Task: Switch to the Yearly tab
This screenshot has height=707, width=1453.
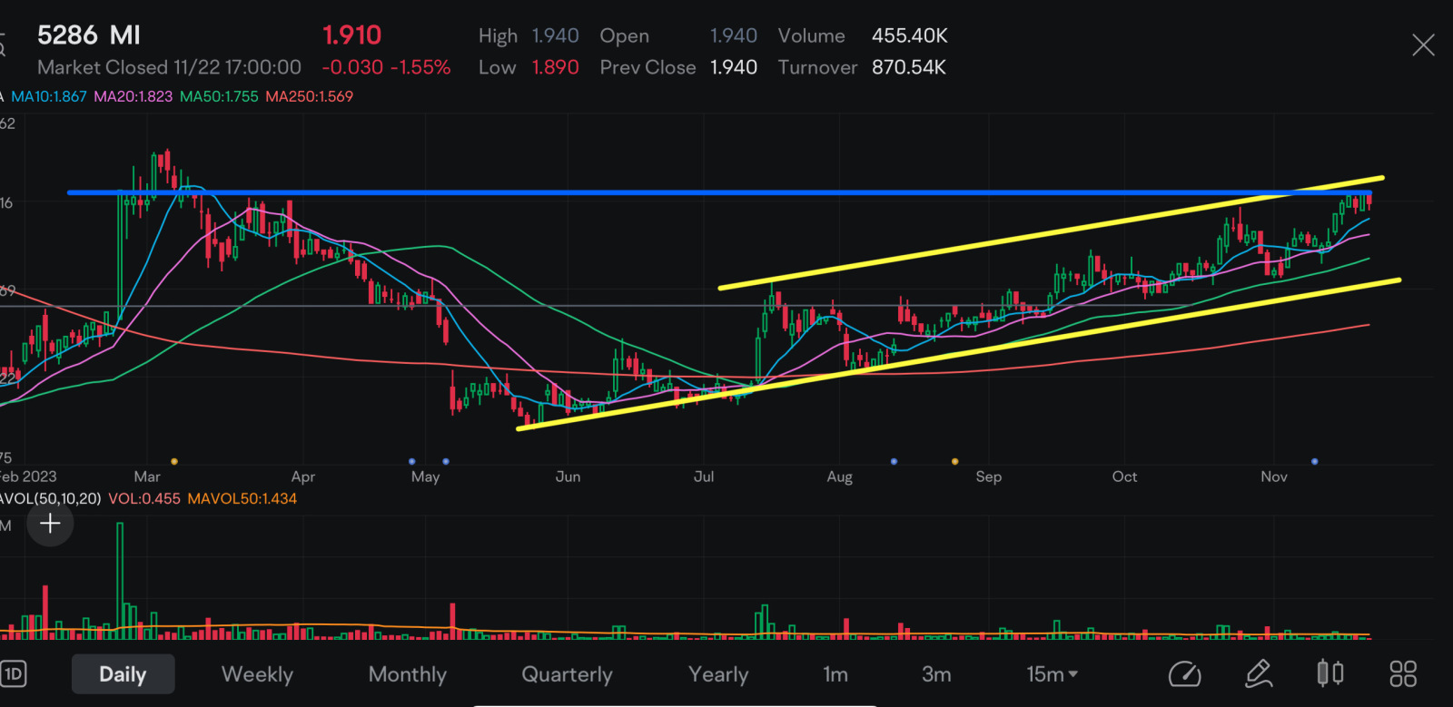Action: 718,674
